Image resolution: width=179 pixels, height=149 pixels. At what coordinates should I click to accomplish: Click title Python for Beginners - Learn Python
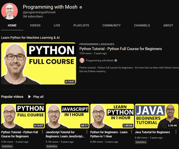coord(109,134)
